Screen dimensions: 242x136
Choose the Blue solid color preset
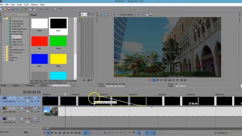tap(39, 59)
